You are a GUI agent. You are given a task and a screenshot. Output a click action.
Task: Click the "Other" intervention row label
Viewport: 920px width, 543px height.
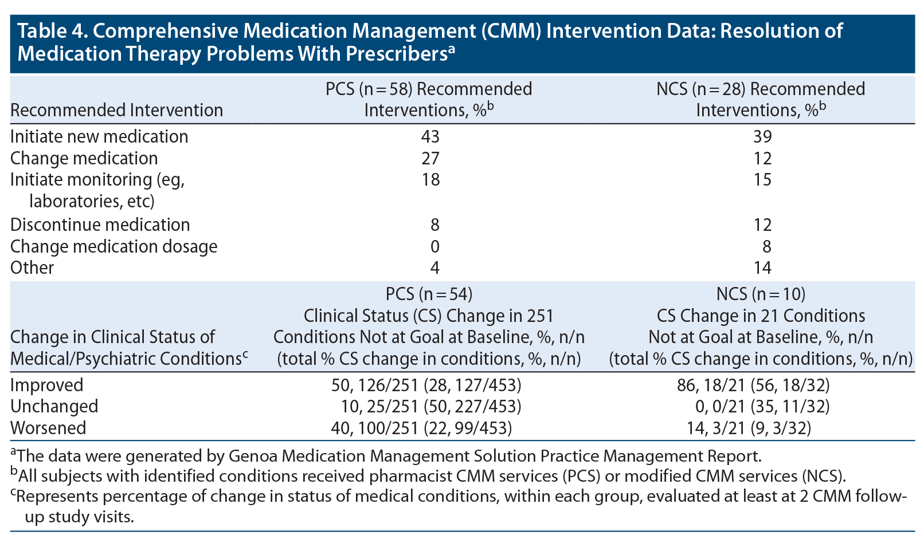coord(32,267)
